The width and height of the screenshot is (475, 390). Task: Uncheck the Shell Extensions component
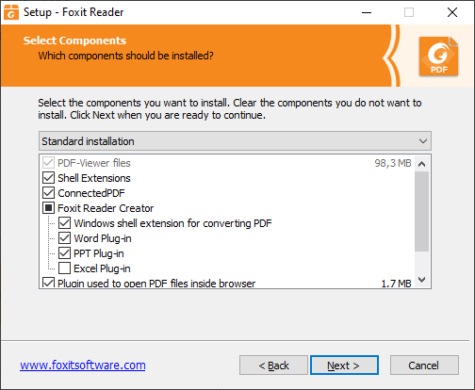(x=48, y=178)
